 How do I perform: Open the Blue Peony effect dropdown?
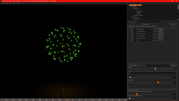(x=146, y=36)
